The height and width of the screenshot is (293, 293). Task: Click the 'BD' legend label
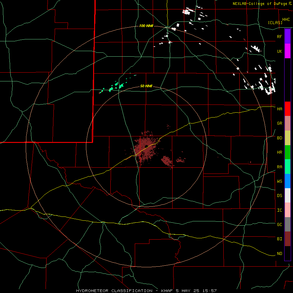279,138
